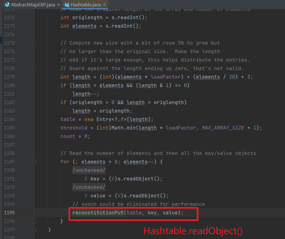This screenshot has height=239, width=285.
Task: Click loadFactor identifier on line 1179
Action: pos(165,77)
